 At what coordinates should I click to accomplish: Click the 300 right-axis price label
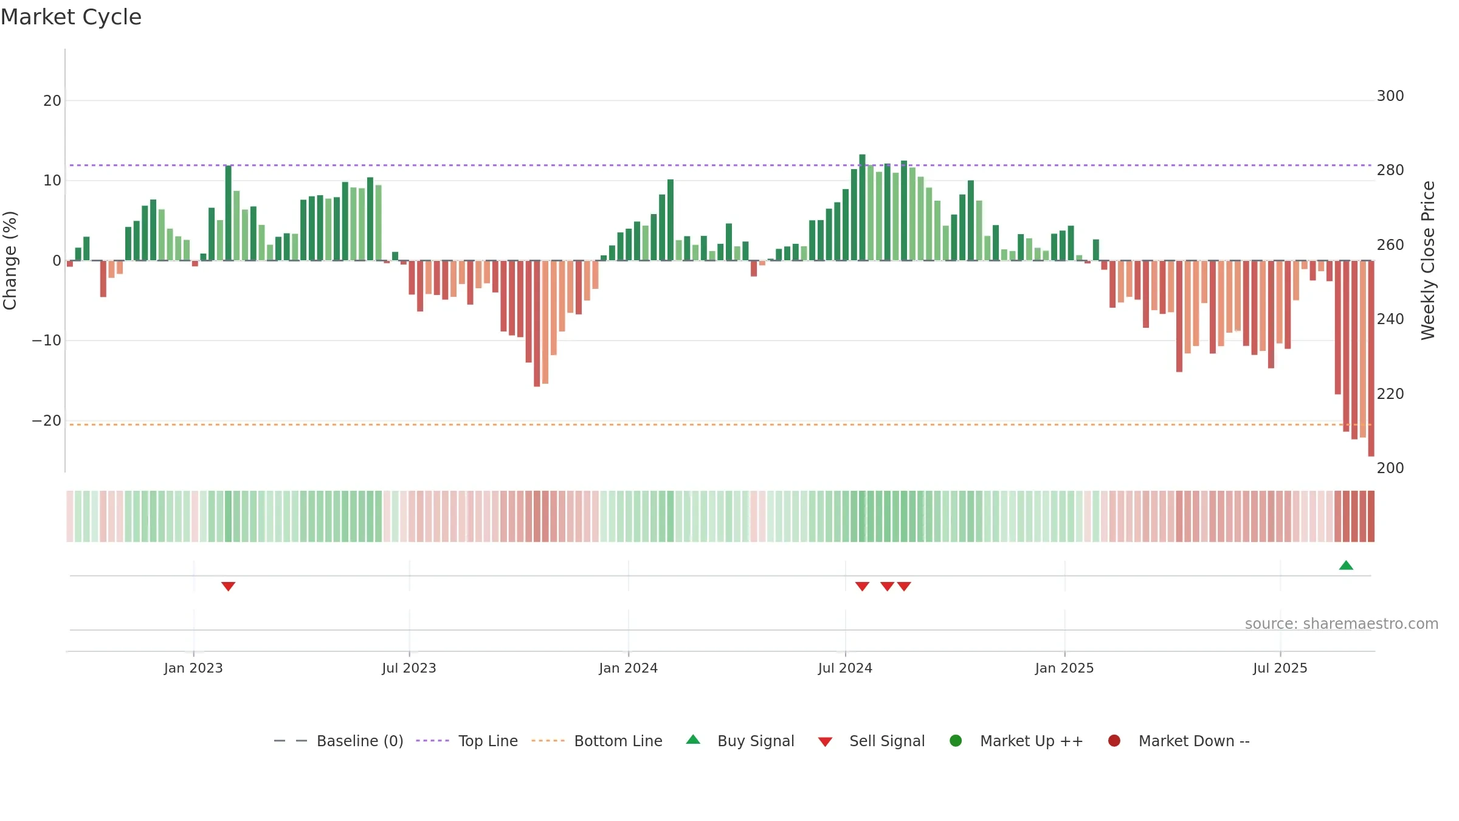1390,96
